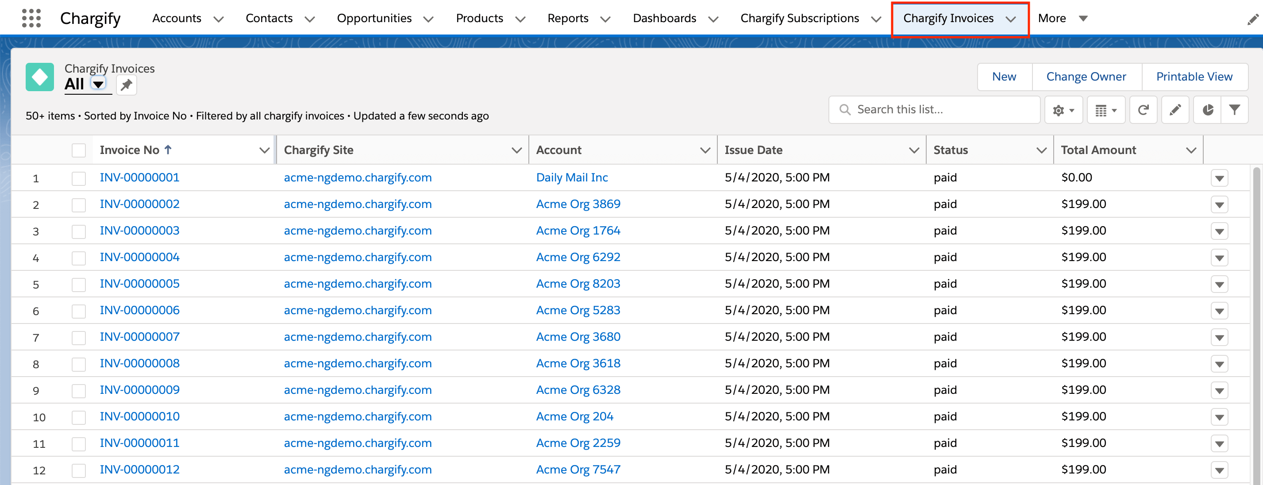1263x485 pixels.
Task: Open Status column header menu
Action: [1041, 150]
